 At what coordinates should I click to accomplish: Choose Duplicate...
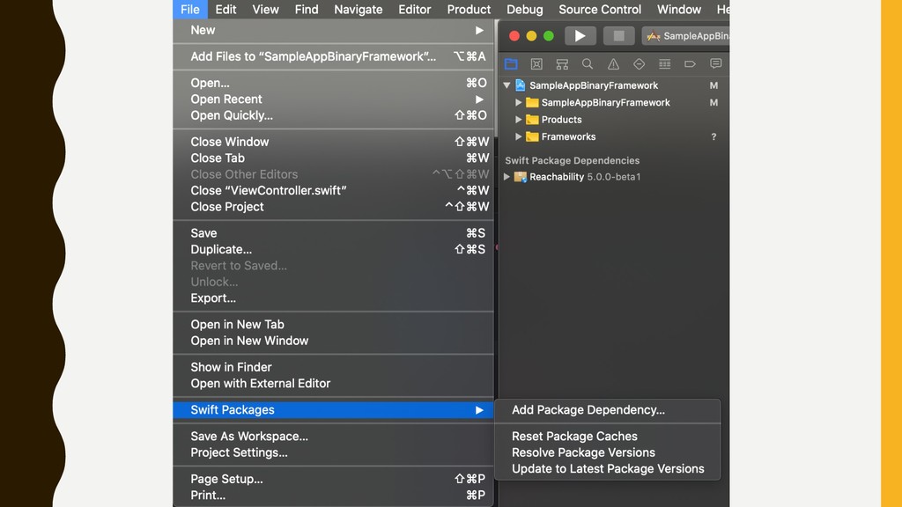tap(334, 249)
